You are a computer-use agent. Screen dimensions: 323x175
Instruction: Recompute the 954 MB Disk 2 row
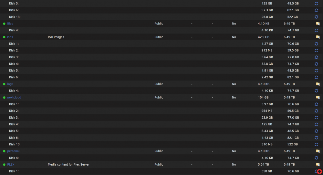(317, 111)
